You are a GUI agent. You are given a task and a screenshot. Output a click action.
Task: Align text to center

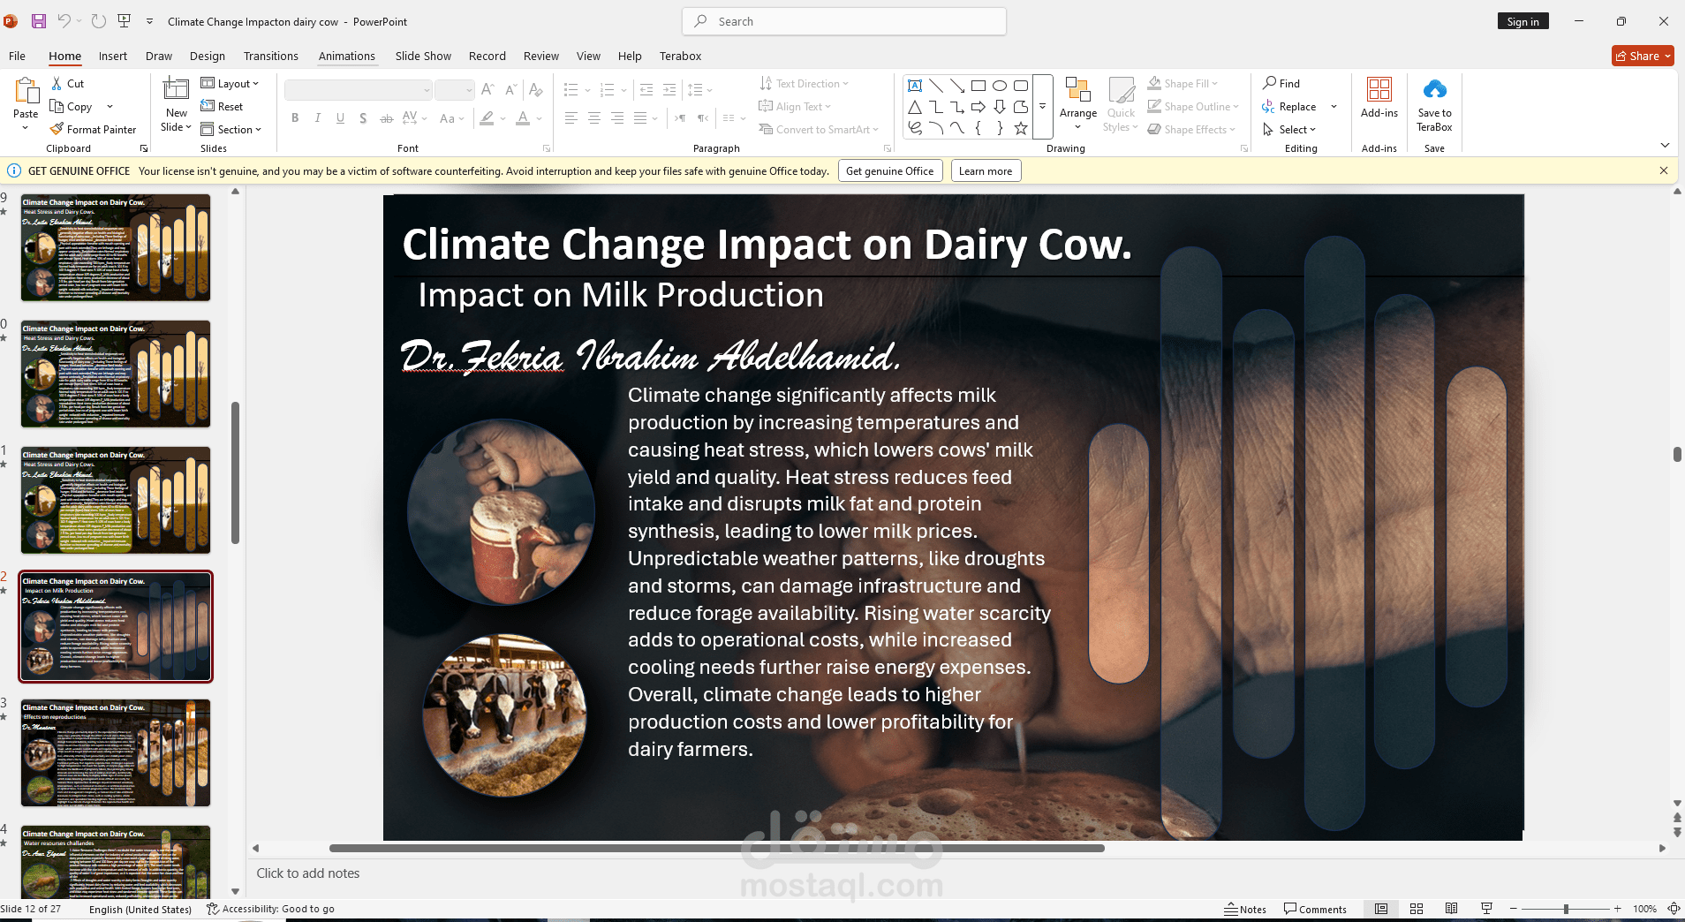point(594,118)
